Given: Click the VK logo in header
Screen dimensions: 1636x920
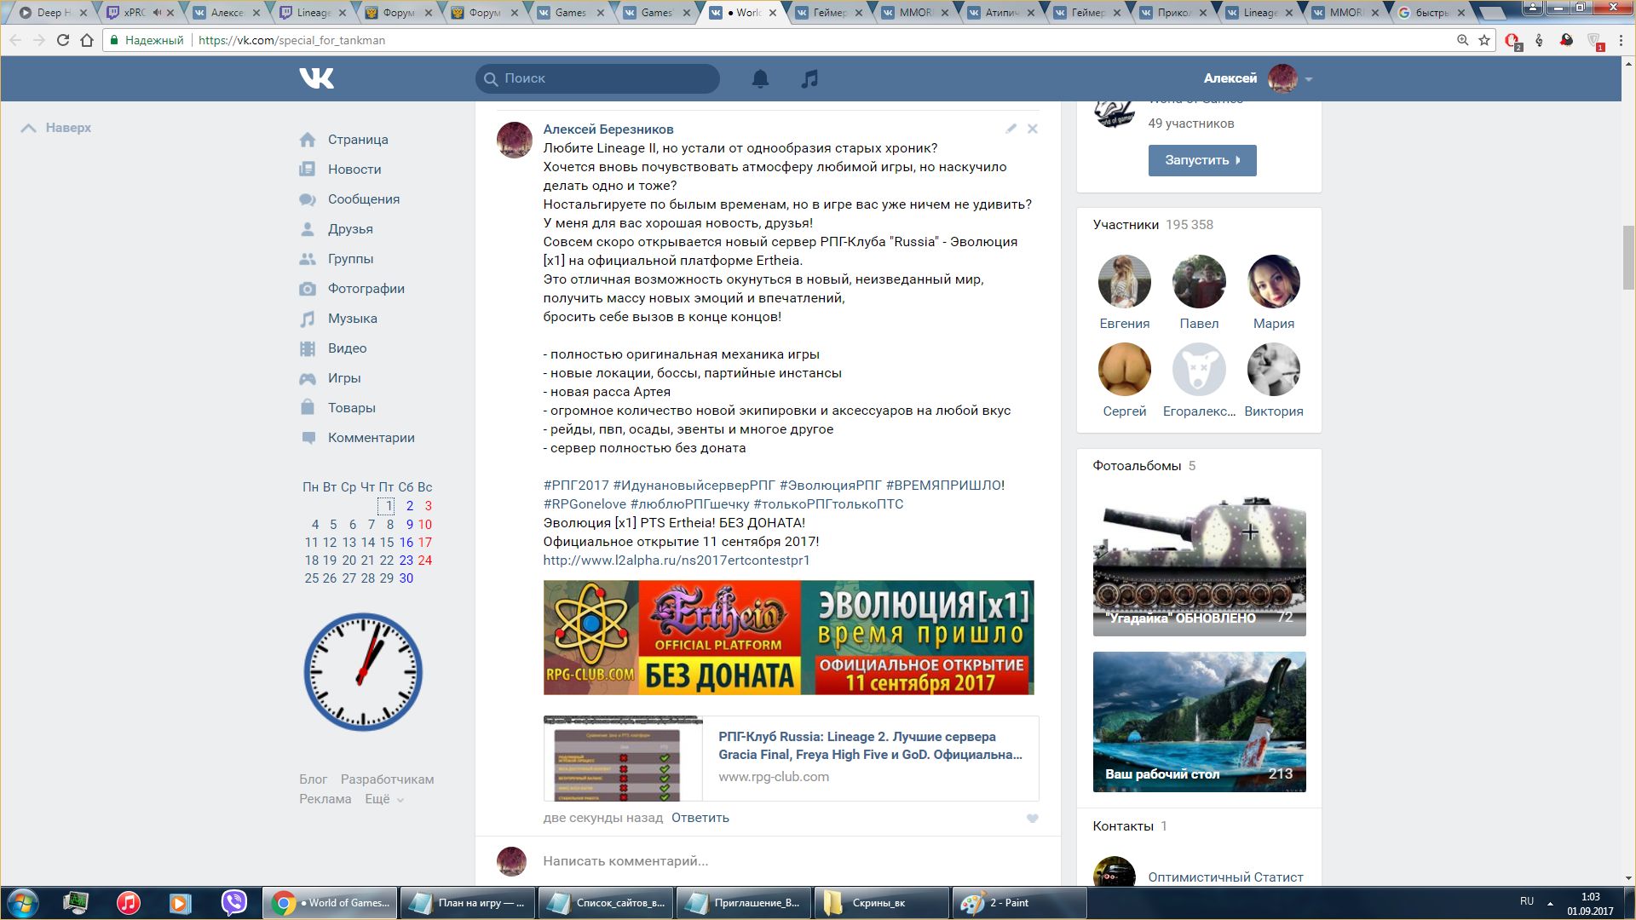Looking at the screenshot, I should tap(316, 78).
